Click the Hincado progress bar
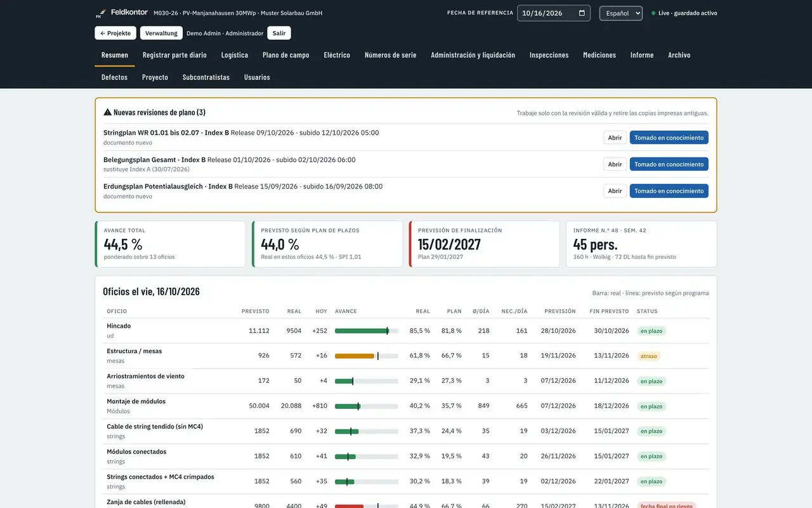Screen dimensions: 812x508 367,331
